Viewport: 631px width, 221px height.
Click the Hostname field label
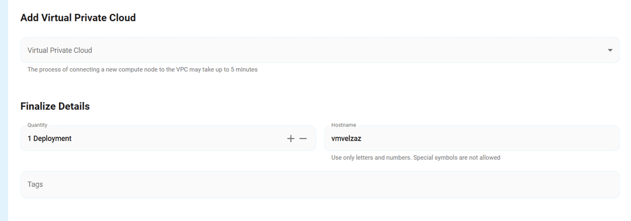(344, 125)
